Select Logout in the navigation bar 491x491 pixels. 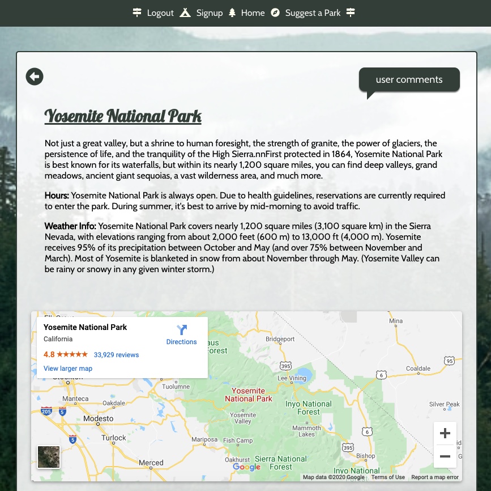coord(160,13)
